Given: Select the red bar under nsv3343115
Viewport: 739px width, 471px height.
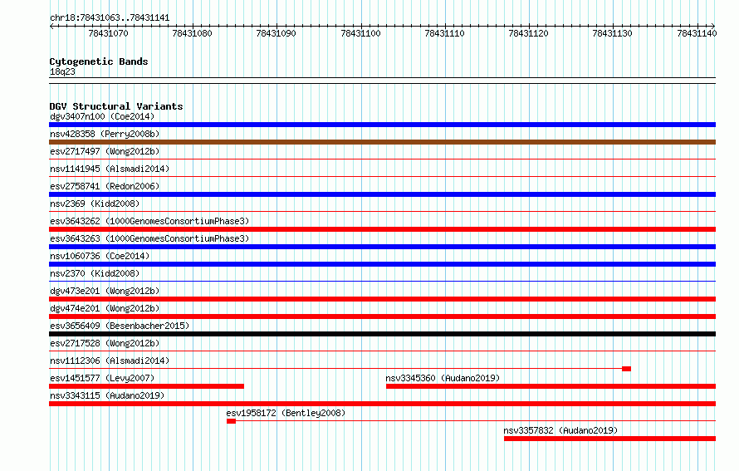Looking at the screenshot, I should pos(382,404).
